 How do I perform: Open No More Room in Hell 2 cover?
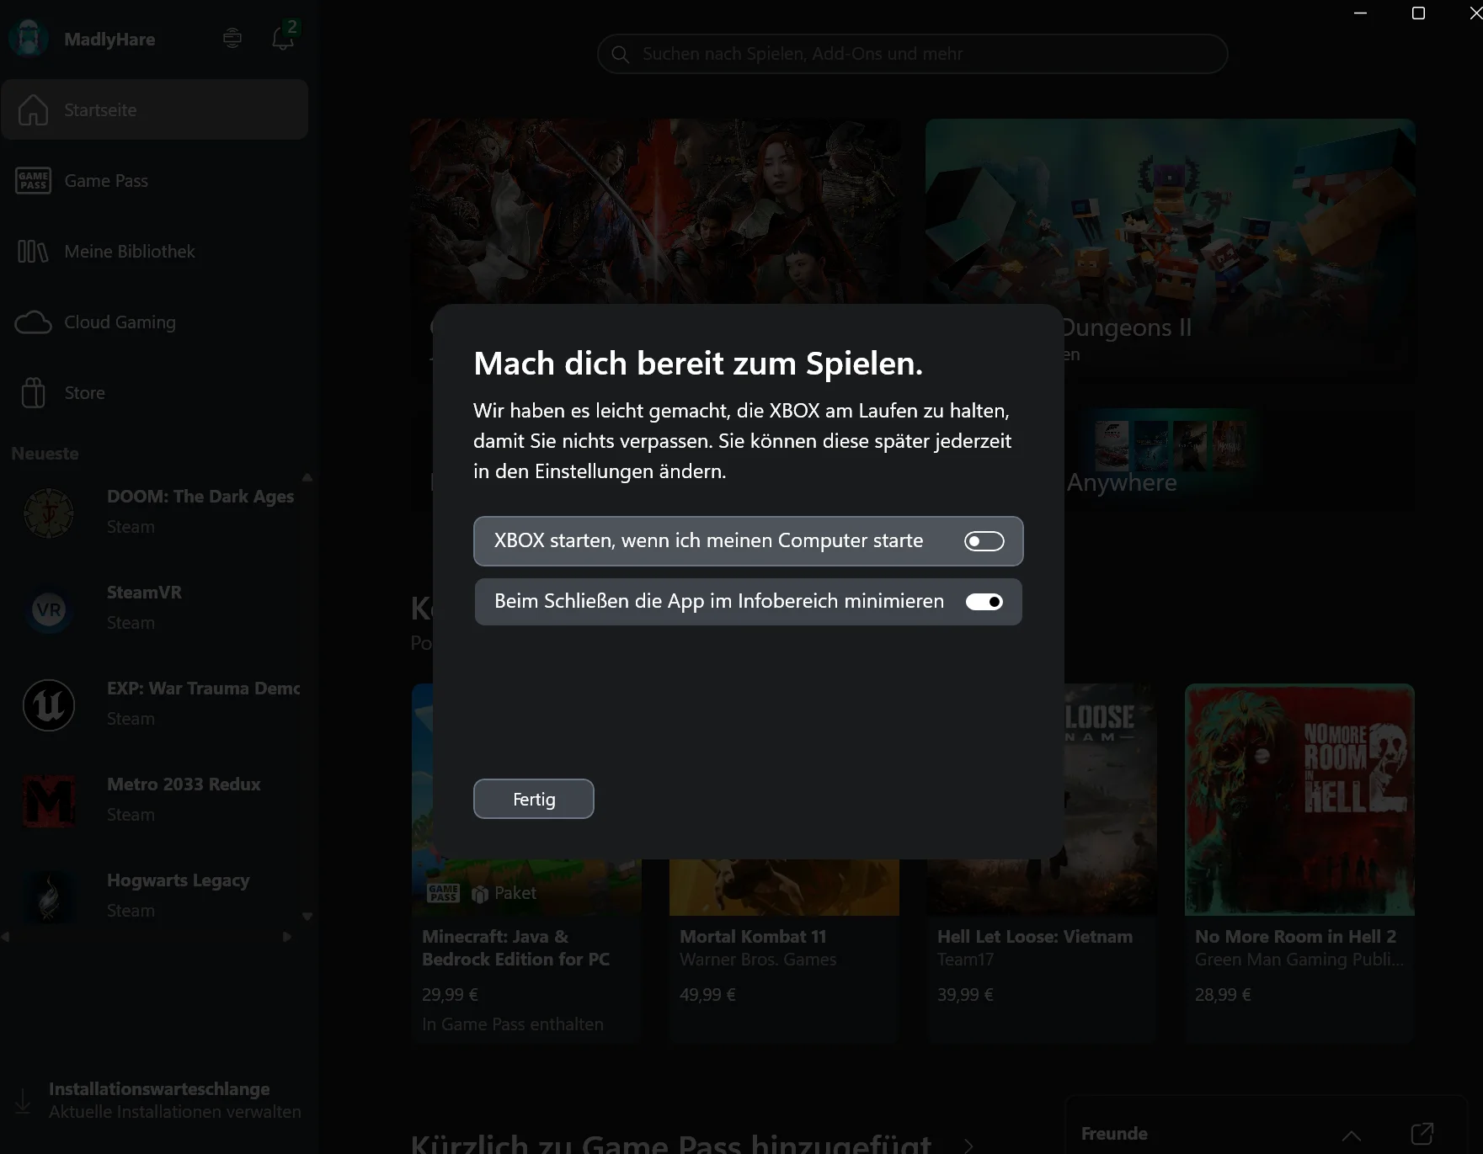(1299, 800)
